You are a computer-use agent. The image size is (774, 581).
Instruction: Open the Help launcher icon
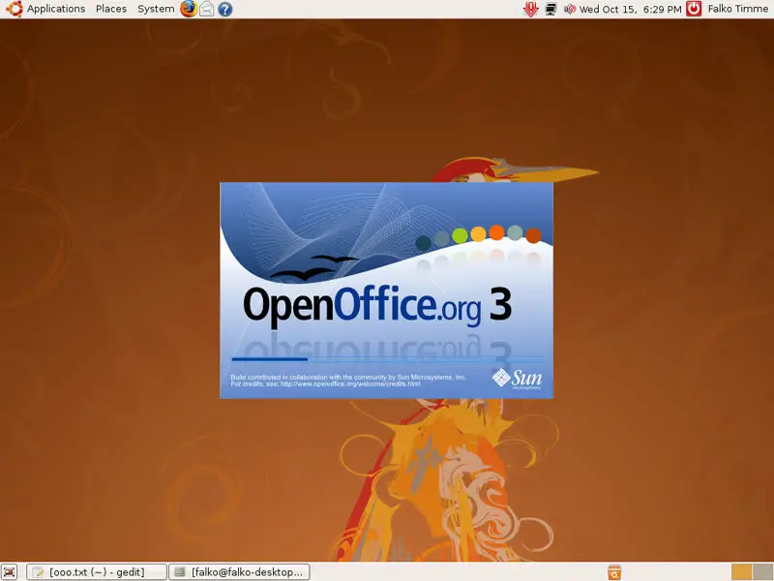(x=225, y=9)
